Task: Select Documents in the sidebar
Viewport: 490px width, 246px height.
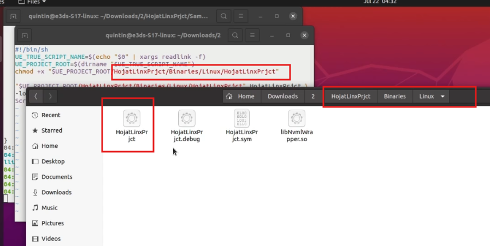Action: pyautogui.click(x=56, y=177)
